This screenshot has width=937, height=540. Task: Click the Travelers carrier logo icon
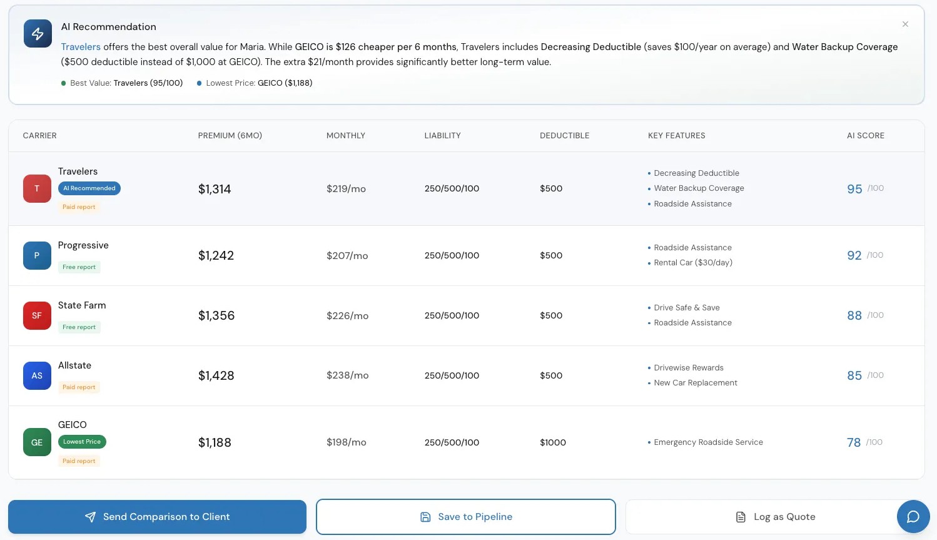click(37, 188)
